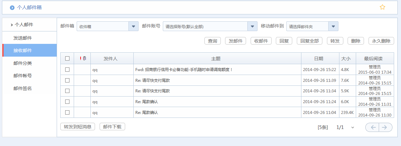
Task: Open the 1/1 page selector chevron
Action: coord(353,127)
